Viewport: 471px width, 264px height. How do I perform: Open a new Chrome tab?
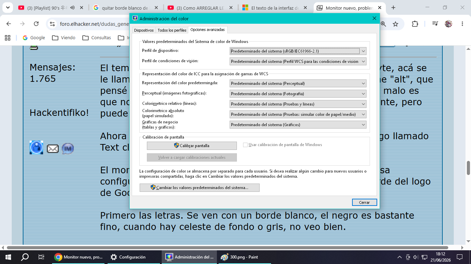(393, 8)
